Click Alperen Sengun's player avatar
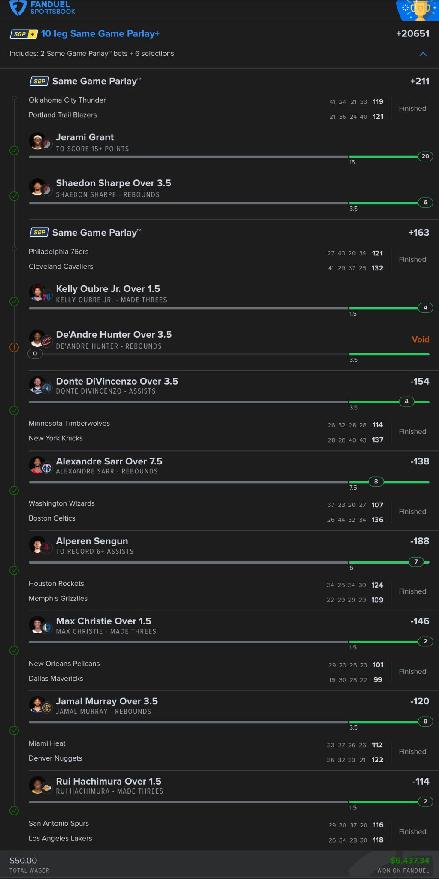 click(38, 545)
